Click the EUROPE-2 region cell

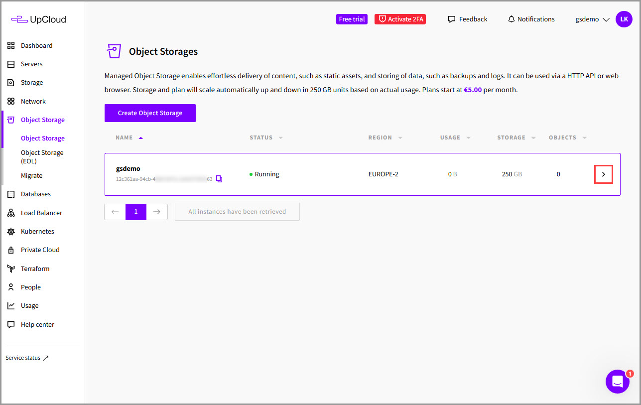(384, 174)
